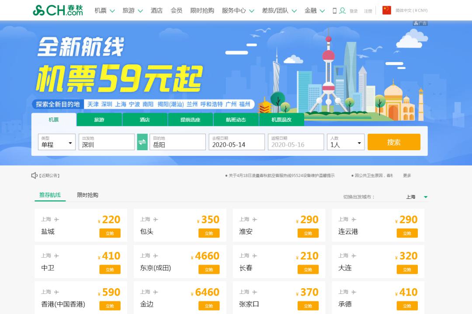Click the 登录 login link
This screenshot has height=314, width=472.
(354, 11)
